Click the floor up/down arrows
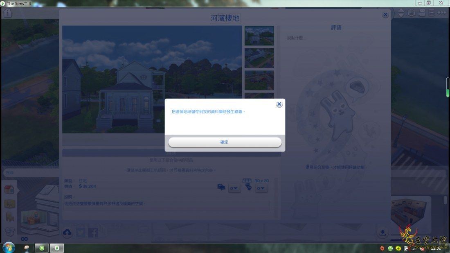The height and width of the screenshot is (253, 450). [401, 13]
